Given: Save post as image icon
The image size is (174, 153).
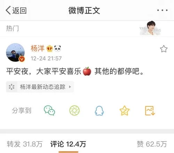Looking at the screenshot, I should pyautogui.click(x=150, y=111).
